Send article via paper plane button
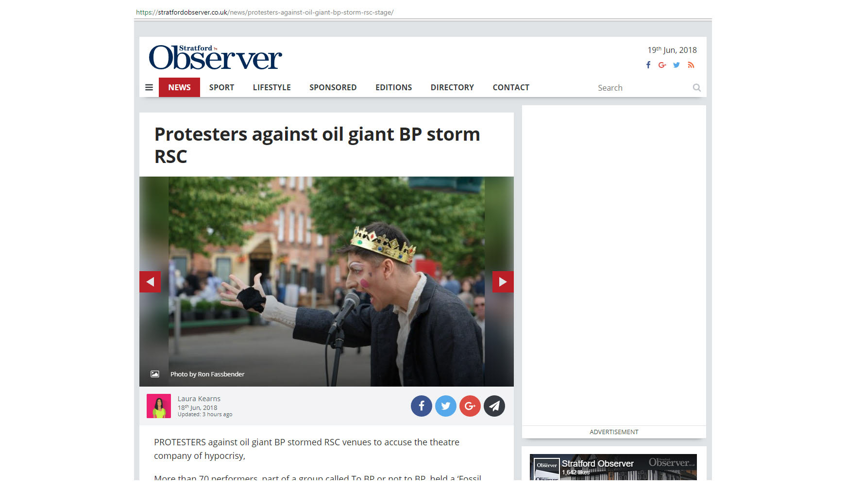 click(494, 406)
